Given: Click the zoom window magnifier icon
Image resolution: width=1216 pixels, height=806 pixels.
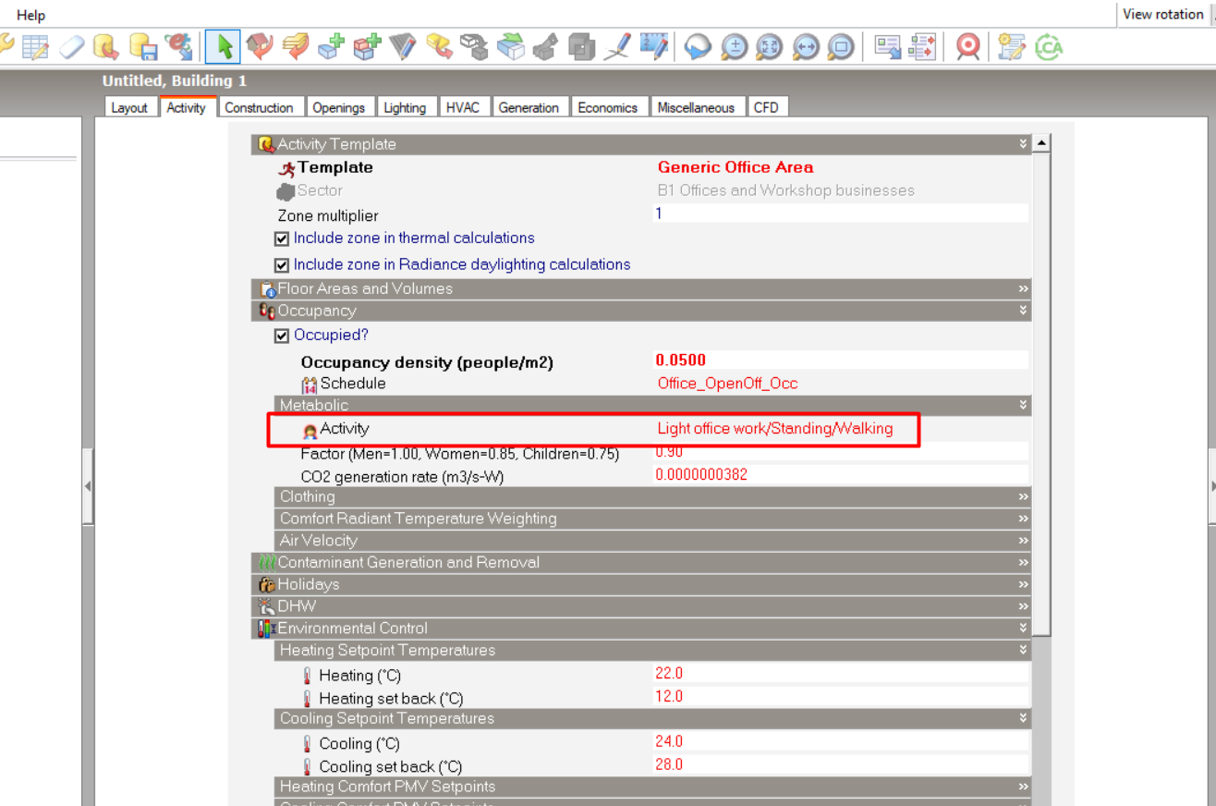Looking at the screenshot, I should coord(840,46).
